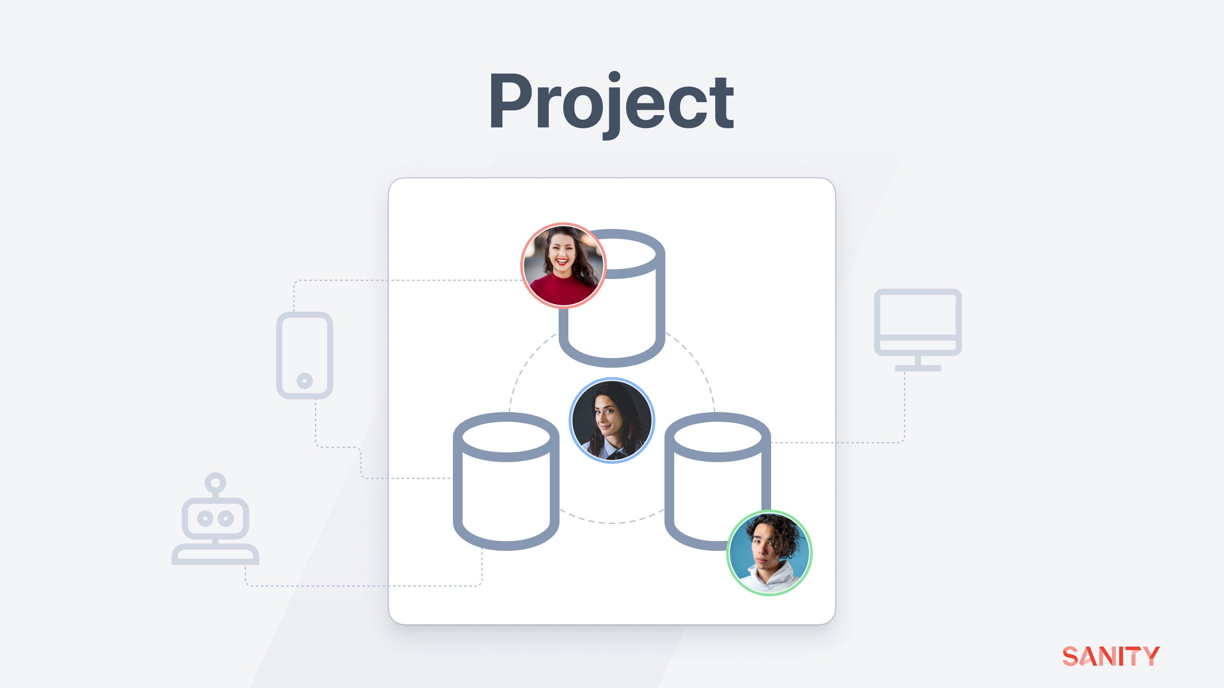The width and height of the screenshot is (1224, 688).
Task: Click the robot icon's eyes
Action: [x=215, y=518]
